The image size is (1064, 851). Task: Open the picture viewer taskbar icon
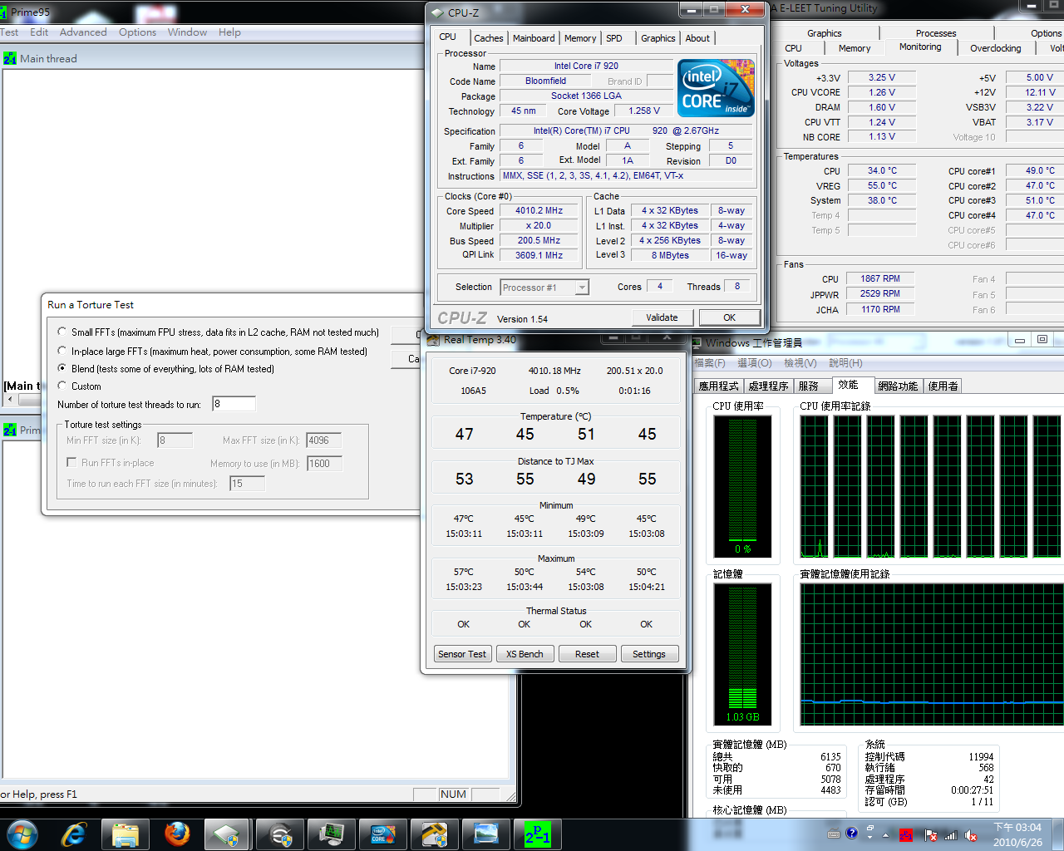[x=485, y=834]
